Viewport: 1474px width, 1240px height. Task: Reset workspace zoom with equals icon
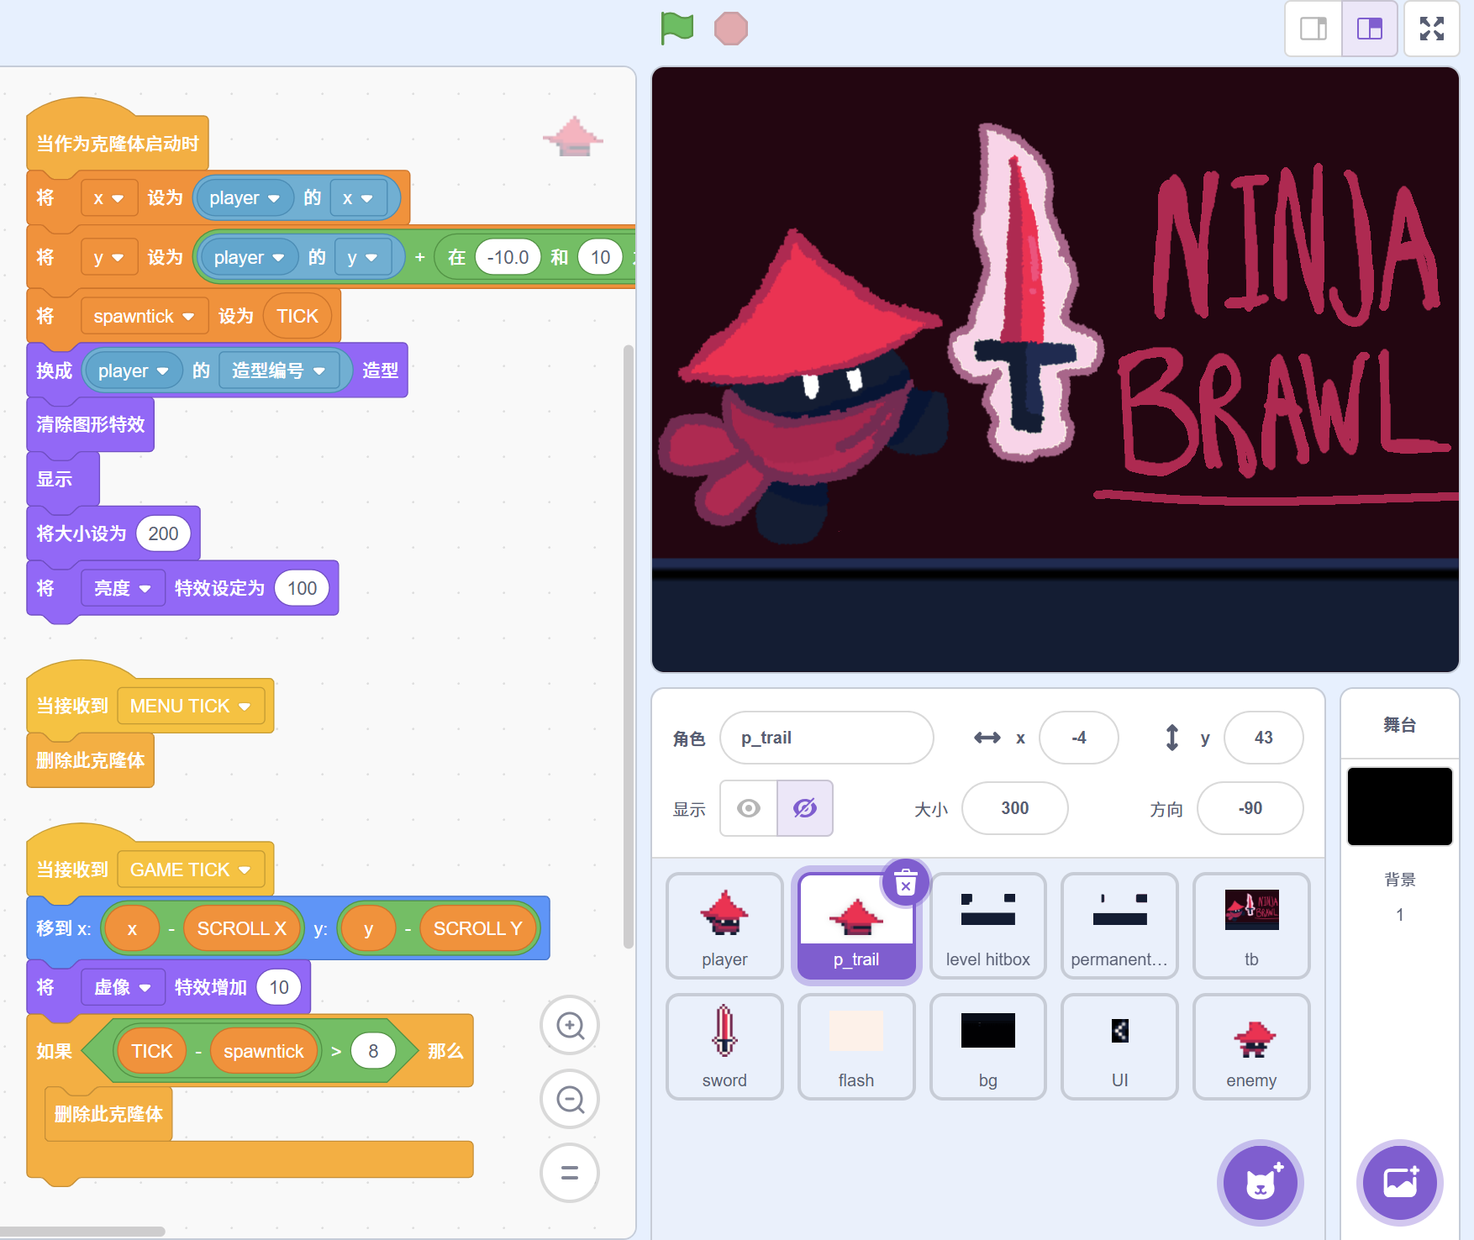click(x=570, y=1173)
